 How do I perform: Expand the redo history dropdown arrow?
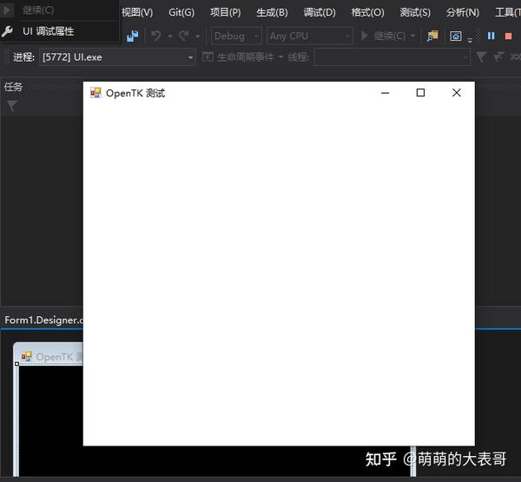pyautogui.click(x=197, y=36)
